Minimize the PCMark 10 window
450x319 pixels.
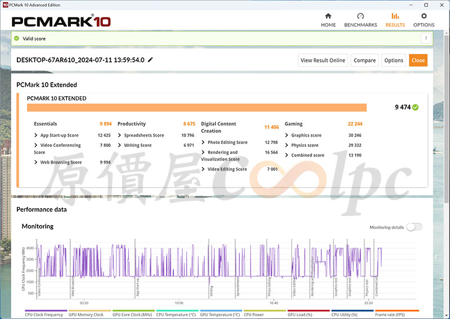411,5
